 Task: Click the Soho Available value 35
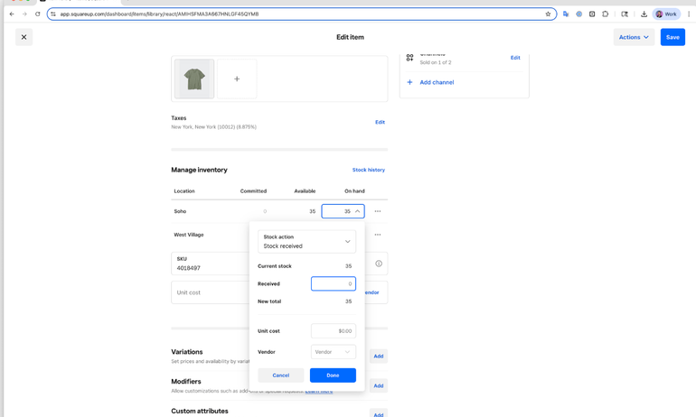[313, 211]
